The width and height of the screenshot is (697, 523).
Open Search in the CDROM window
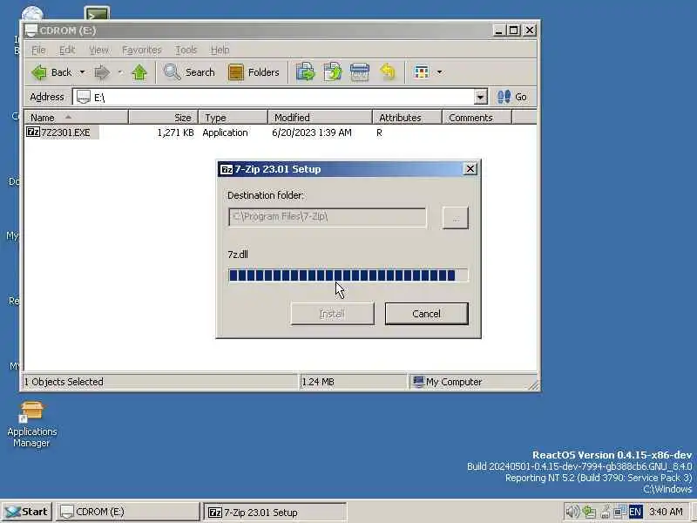pyautogui.click(x=189, y=72)
